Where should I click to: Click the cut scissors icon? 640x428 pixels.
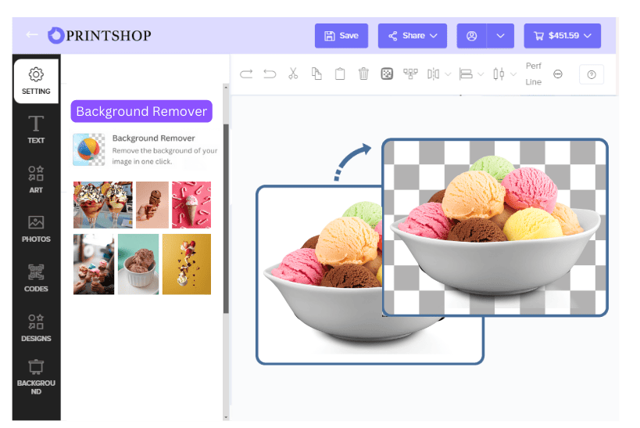point(293,74)
